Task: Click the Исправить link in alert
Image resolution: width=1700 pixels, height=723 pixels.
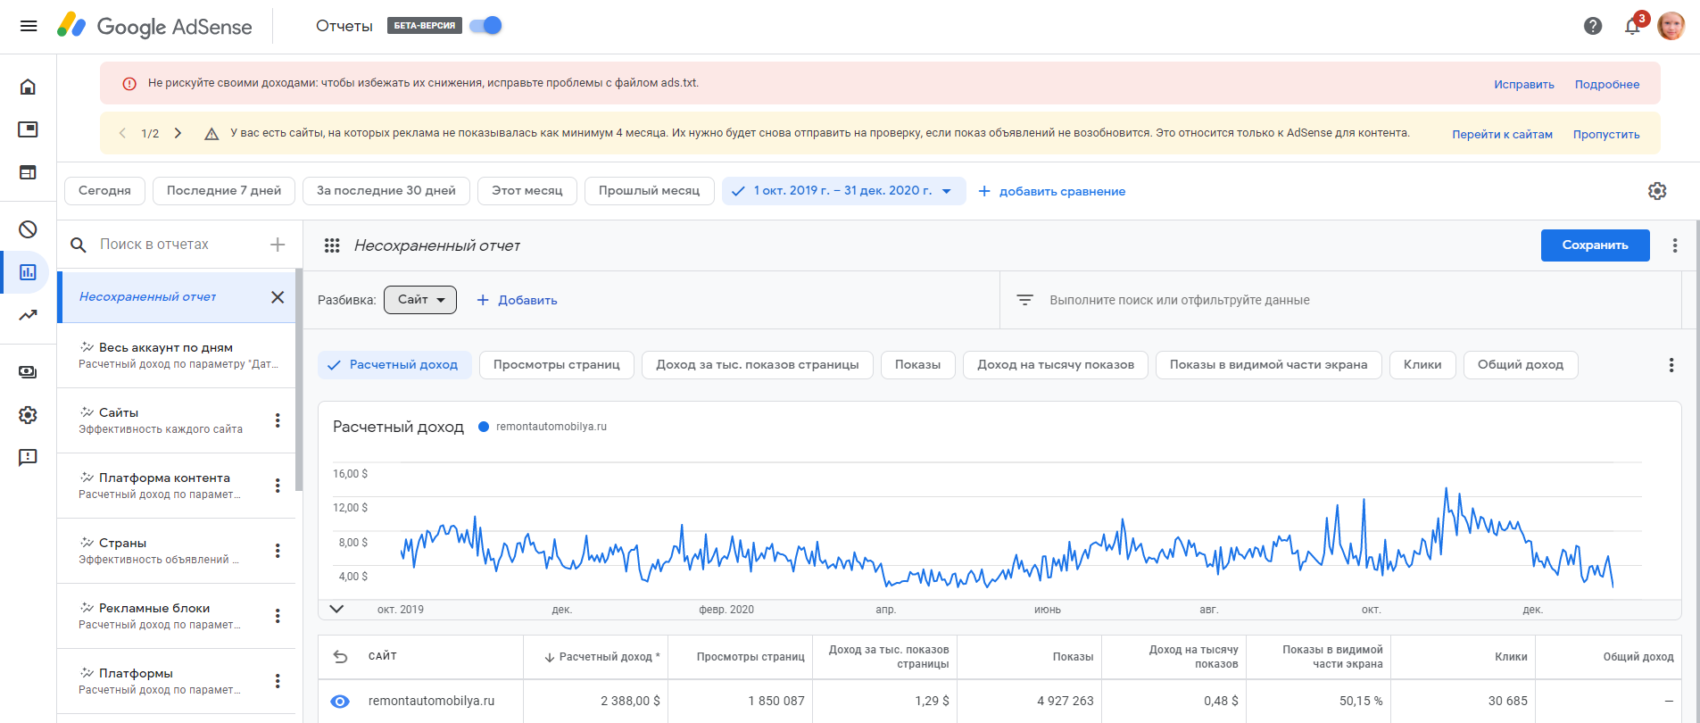Action: click(1523, 85)
